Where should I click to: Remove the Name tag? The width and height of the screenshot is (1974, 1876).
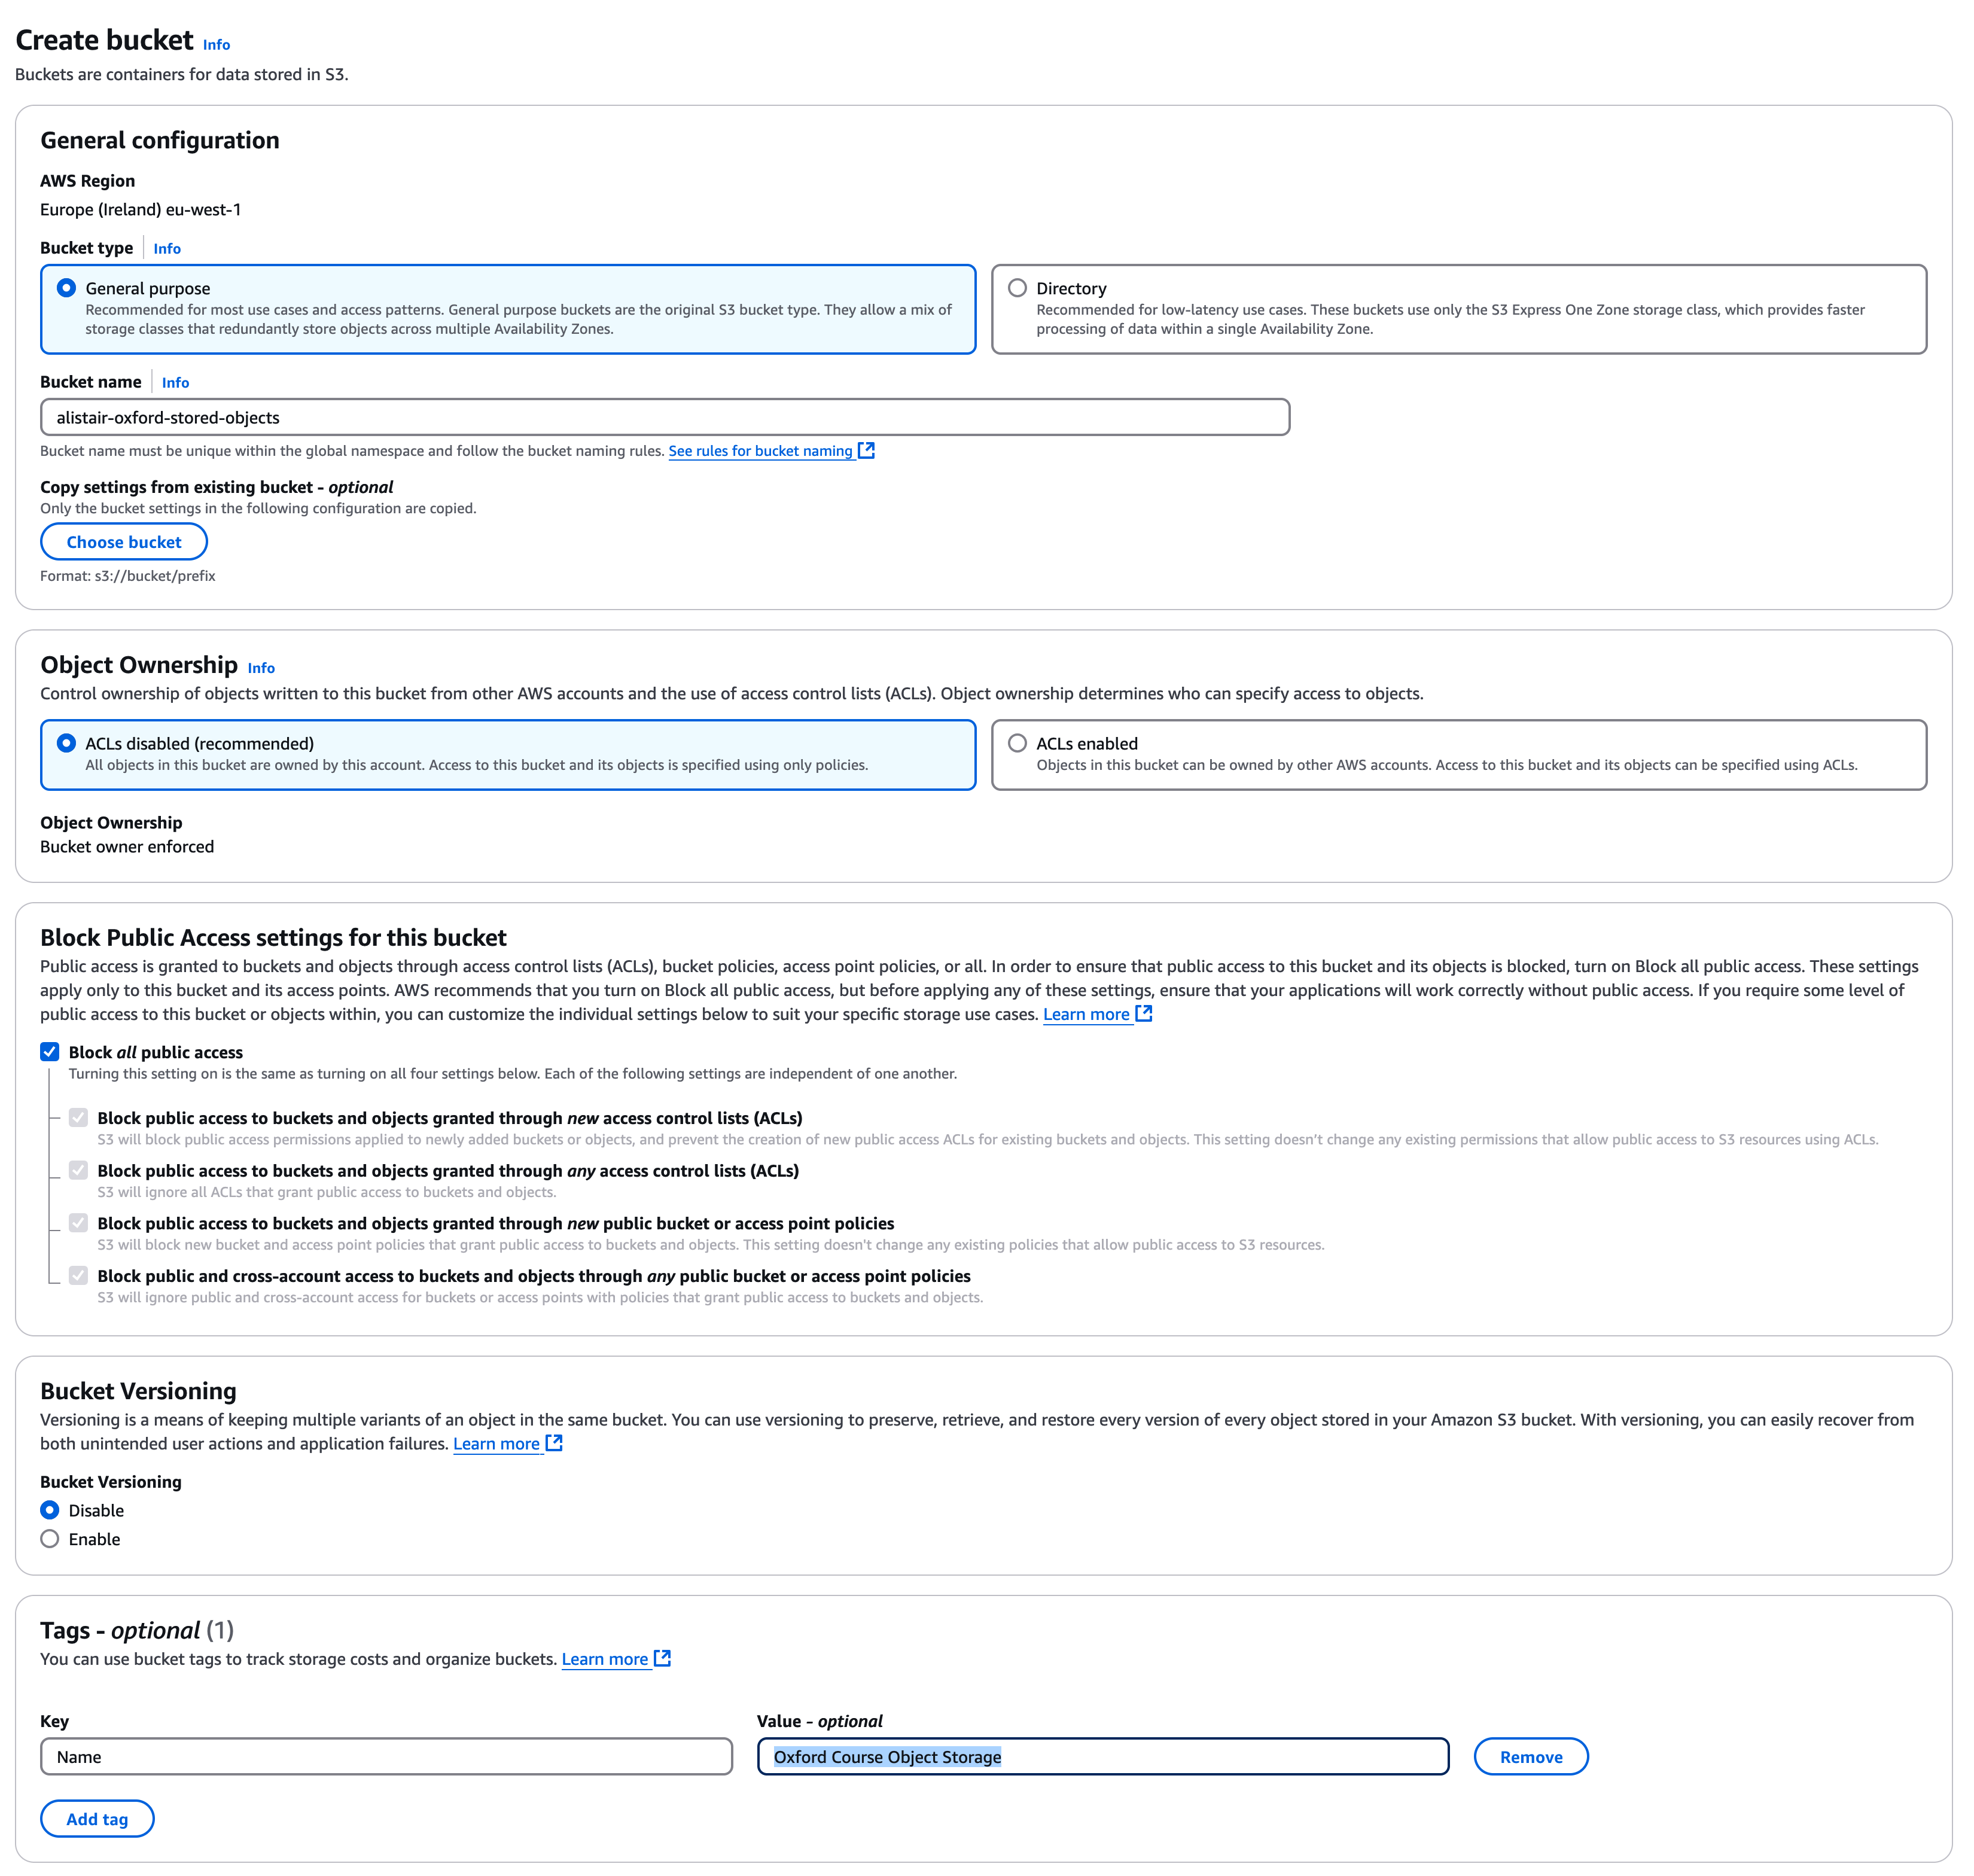click(1530, 1757)
